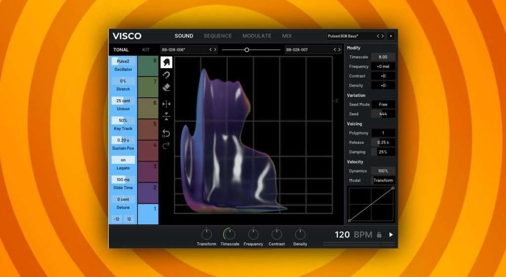Click the Modify Timescale 8.00 field

tap(383, 57)
